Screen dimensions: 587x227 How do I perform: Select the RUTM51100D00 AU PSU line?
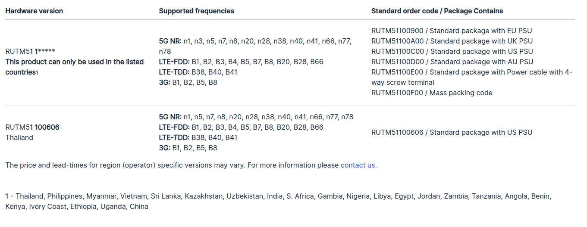coord(452,62)
